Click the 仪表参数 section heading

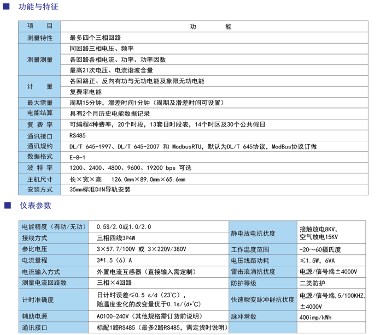(x=36, y=206)
